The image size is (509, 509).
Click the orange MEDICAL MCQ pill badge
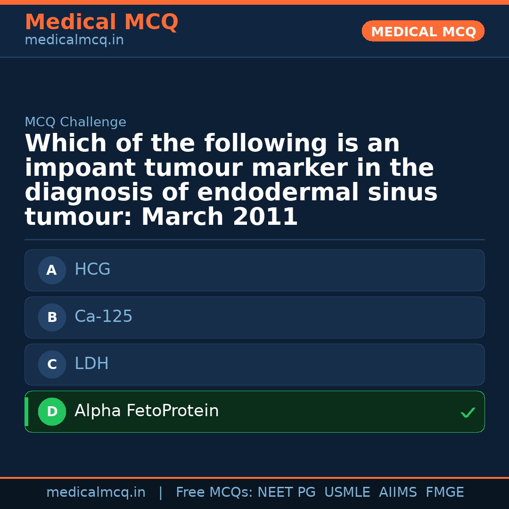[x=423, y=31]
